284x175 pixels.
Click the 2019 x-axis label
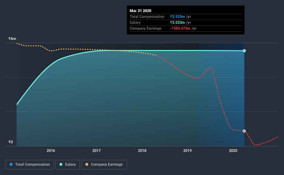click(x=187, y=151)
